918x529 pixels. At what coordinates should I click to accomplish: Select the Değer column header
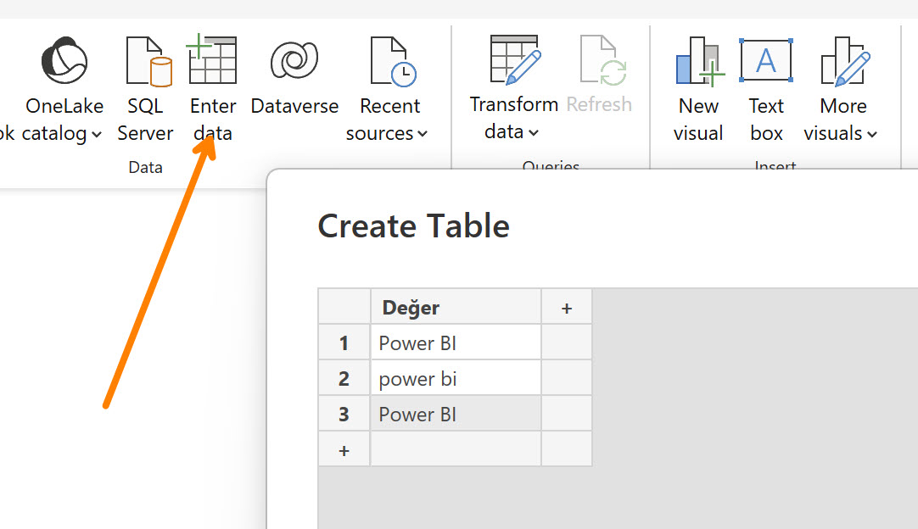(x=456, y=308)
